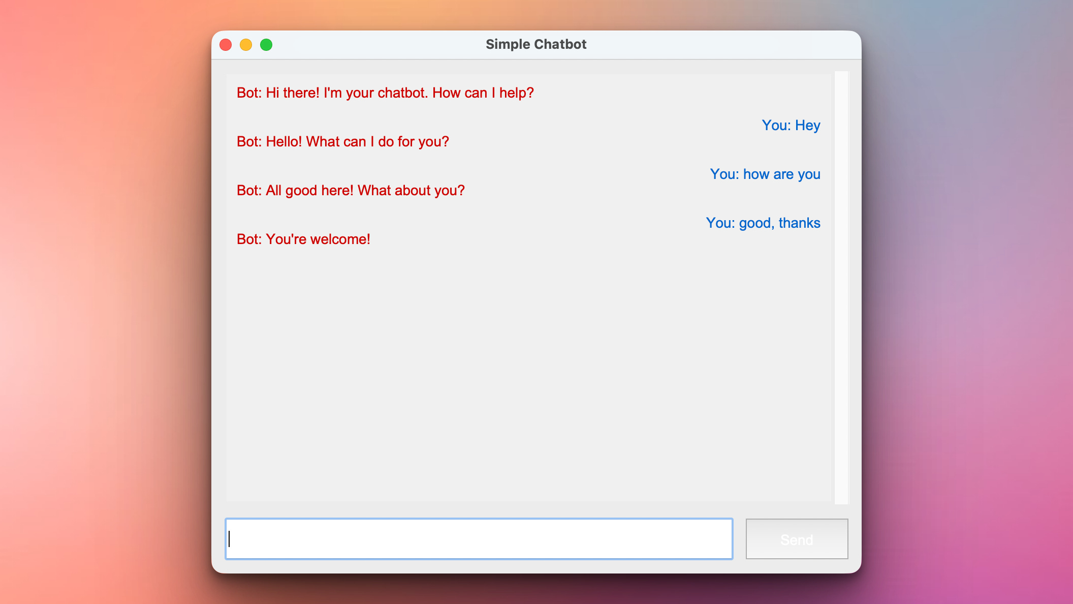Click the word 'welcome!' in last reply
The width and height of the screenshot is (1073, 604).
[x=340, y=239]
